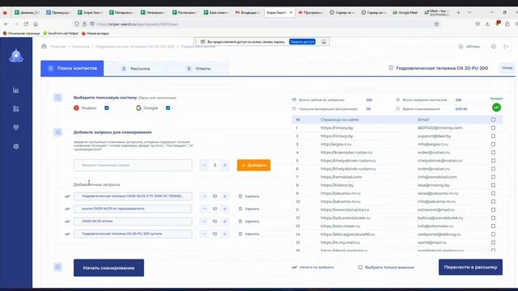This screenshot has height=291, width=518.
Task: Open the browser downloads icon
Action: point(487,23)
